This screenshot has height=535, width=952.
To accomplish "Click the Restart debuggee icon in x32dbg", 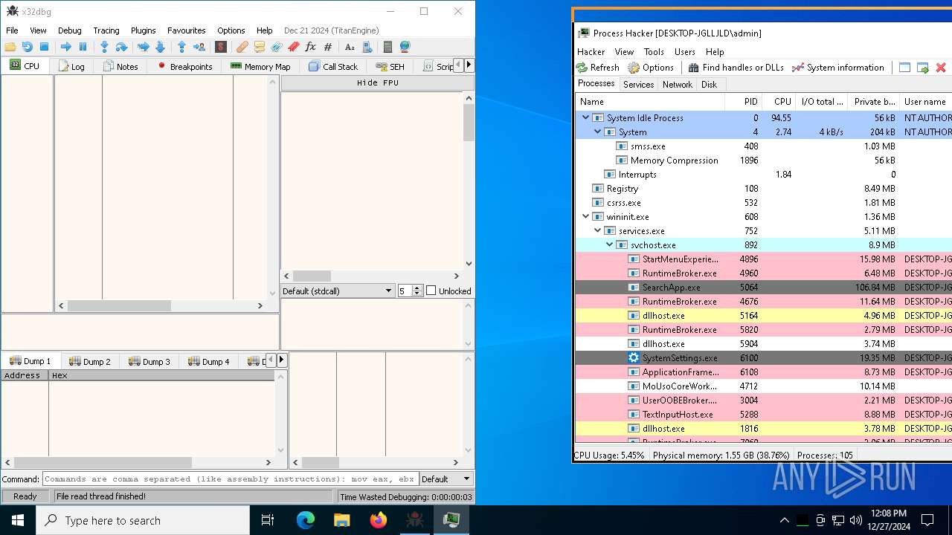I will 27,47.
